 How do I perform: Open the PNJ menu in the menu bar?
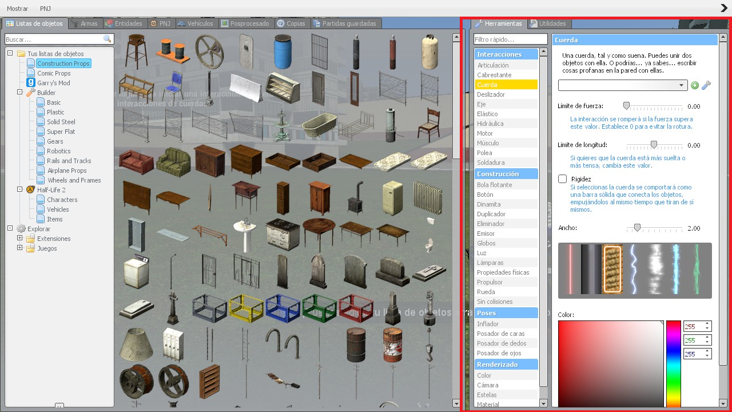[x=45, y=9]
